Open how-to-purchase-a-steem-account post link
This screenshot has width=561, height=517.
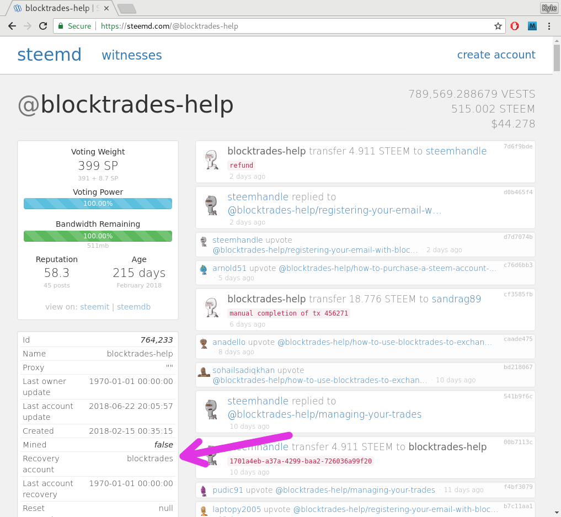pyautogui.click(x=387, y=268)
